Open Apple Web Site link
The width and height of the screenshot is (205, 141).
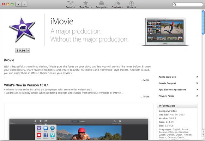167,77
